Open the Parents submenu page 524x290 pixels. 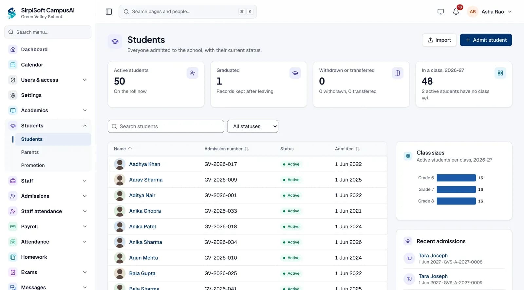point(53,152)
